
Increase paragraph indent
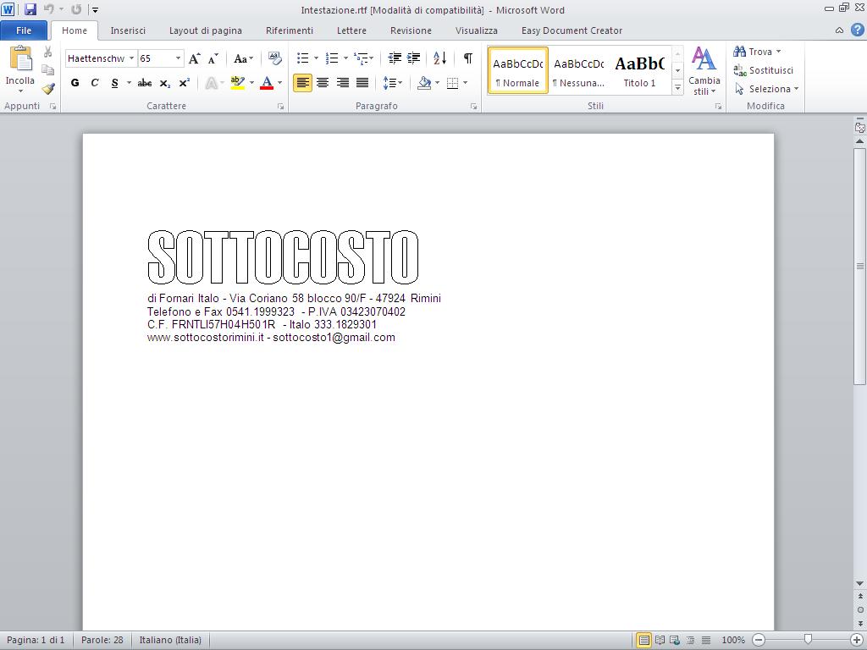[413, 58]
